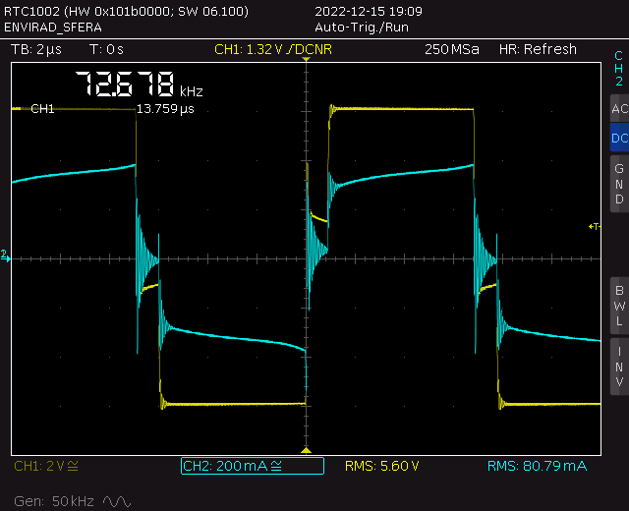Screen dimensions: 629x511
Task: Click the 13.759 µs period value
Action: coord(165,109)
